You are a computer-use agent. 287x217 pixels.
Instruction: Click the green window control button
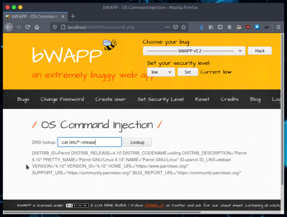tap(14, 7)
